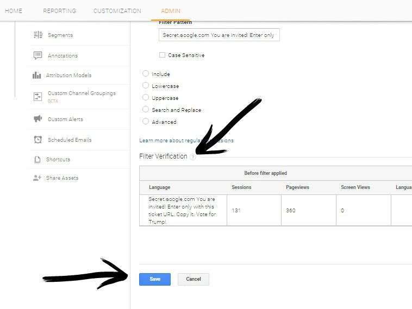Click the Language column header
Image resolution: width=412 pixels, height=309 pixels.
click(x=159, y=187)
